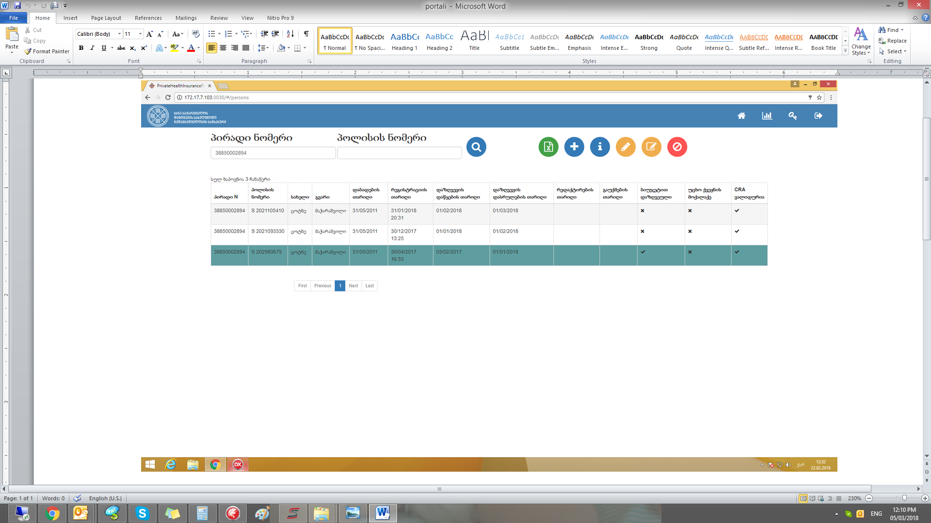Toggle Bold formatting in Font group
Screen dimensions: 931x523
pyautogui.click(x=81, y=48)
